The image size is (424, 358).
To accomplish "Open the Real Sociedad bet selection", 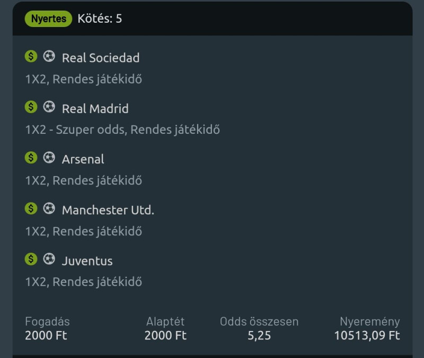I will coord(101,58).
